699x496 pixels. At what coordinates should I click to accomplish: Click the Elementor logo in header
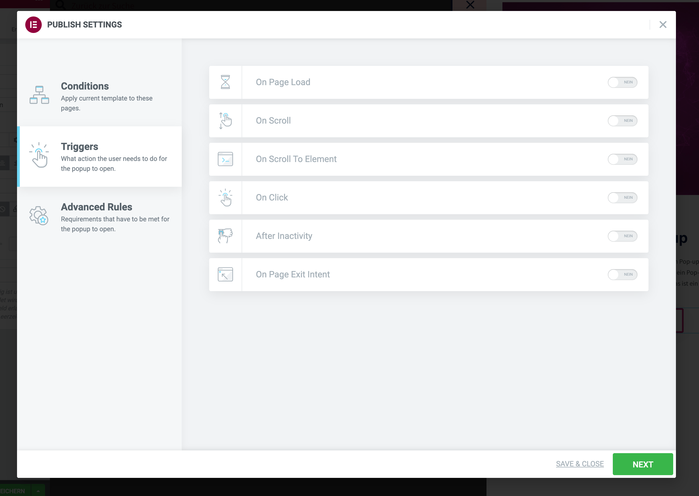click(x=33, y=25)
